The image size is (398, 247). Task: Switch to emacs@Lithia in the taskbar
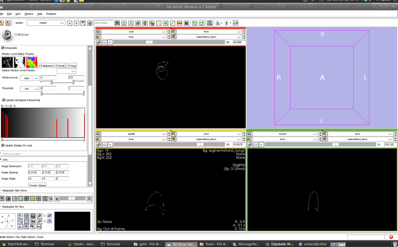coord(313,244)
